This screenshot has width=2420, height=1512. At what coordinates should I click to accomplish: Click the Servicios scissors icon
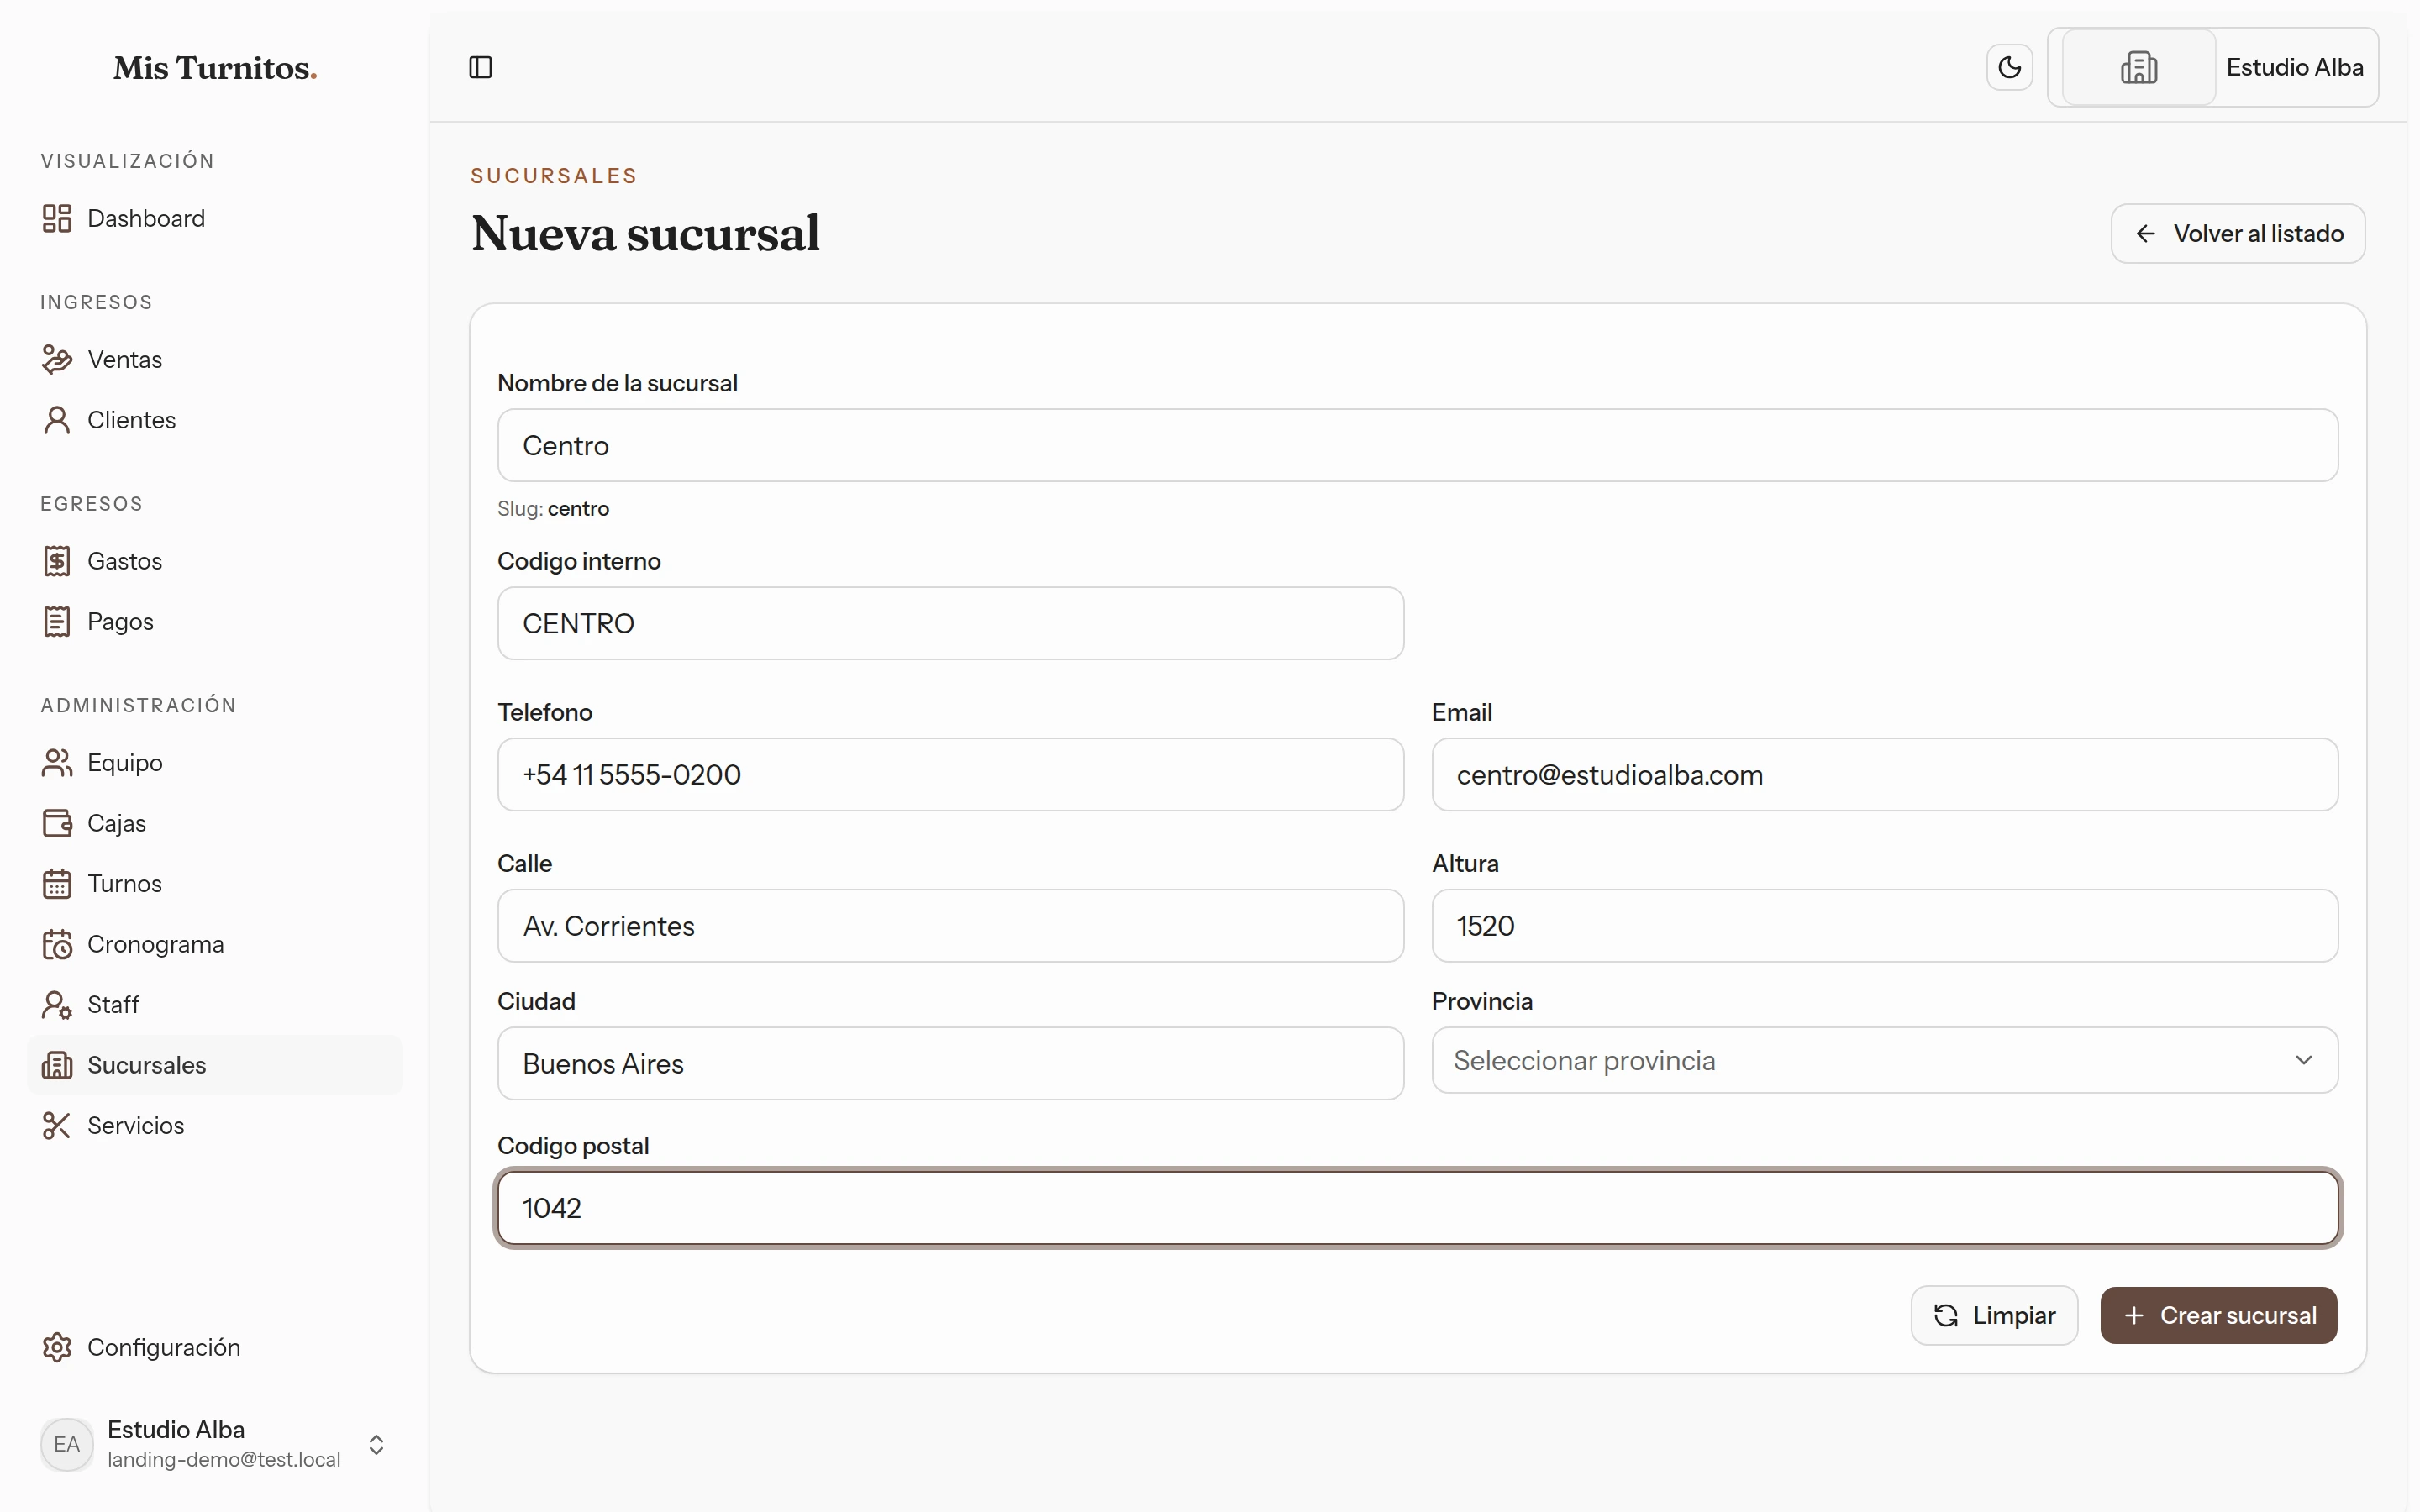(x=57, y=1125)
